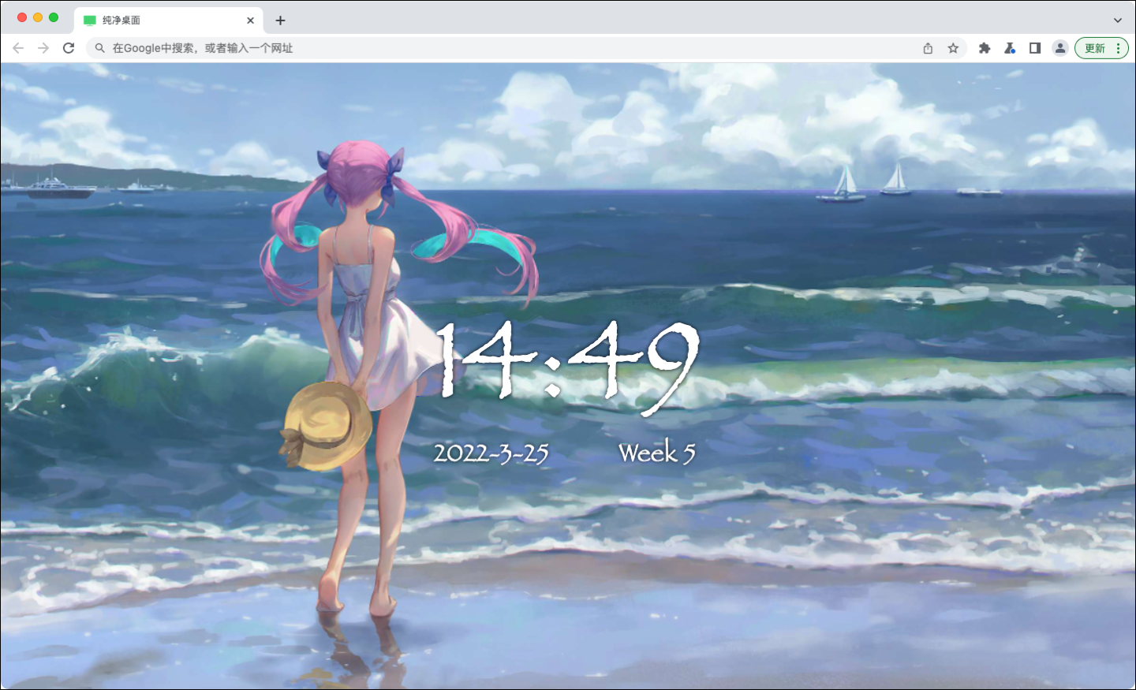Open the Extensions puzzle piece icon

[x=984, y=48]
